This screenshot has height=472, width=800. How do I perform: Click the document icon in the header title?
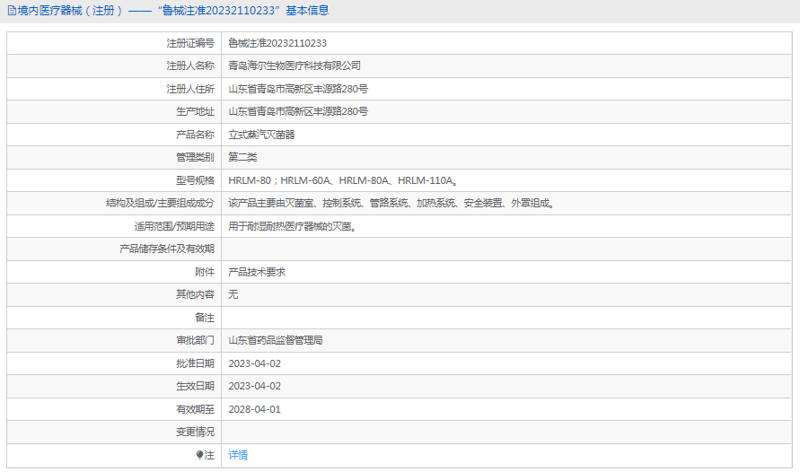click(12, 11)
